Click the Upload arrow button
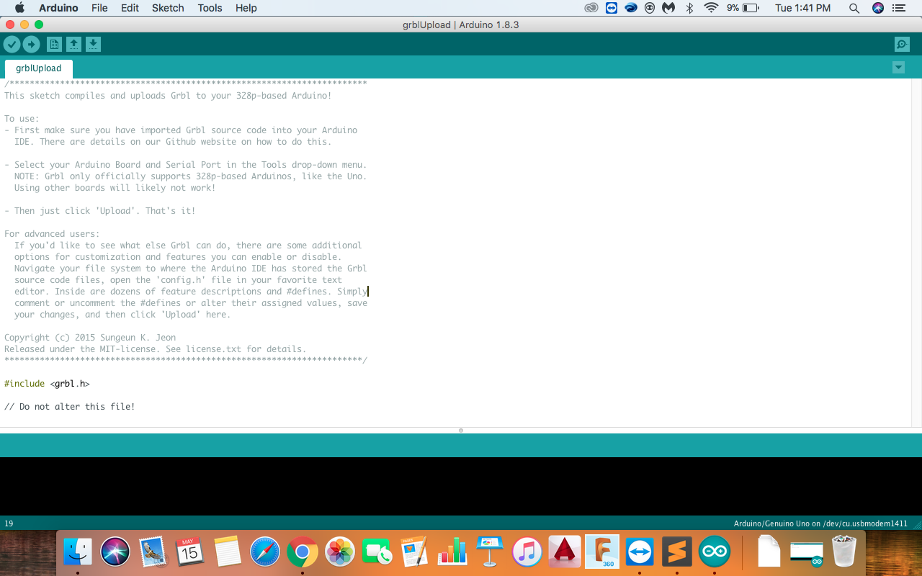 31,45
